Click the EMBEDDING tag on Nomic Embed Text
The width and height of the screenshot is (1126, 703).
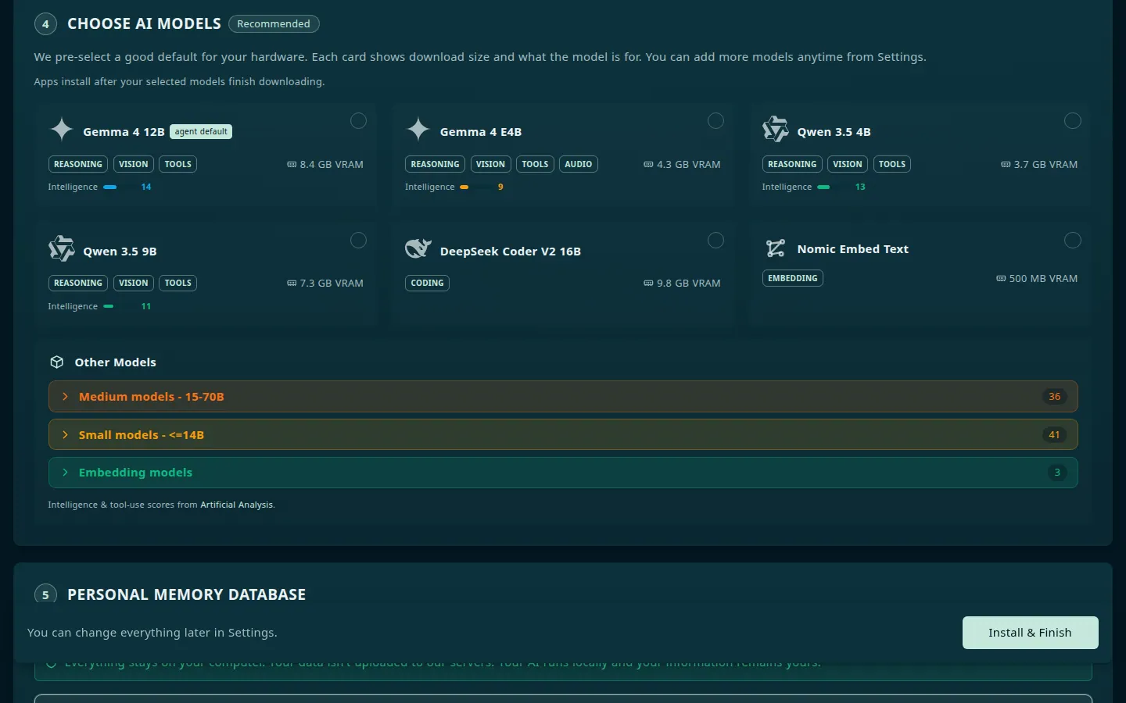[x=793, y=279]
